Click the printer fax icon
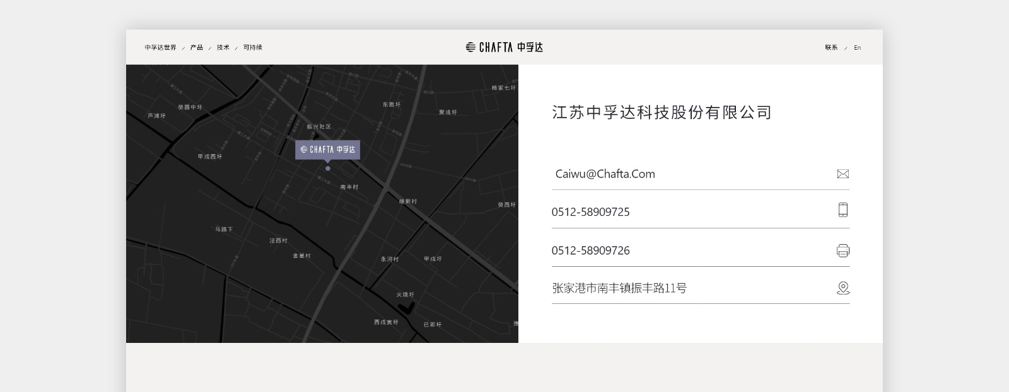1009x392 pixels. coord(843,250)
